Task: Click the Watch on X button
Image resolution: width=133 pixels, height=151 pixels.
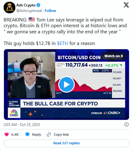Action: (x=114, y=56)
